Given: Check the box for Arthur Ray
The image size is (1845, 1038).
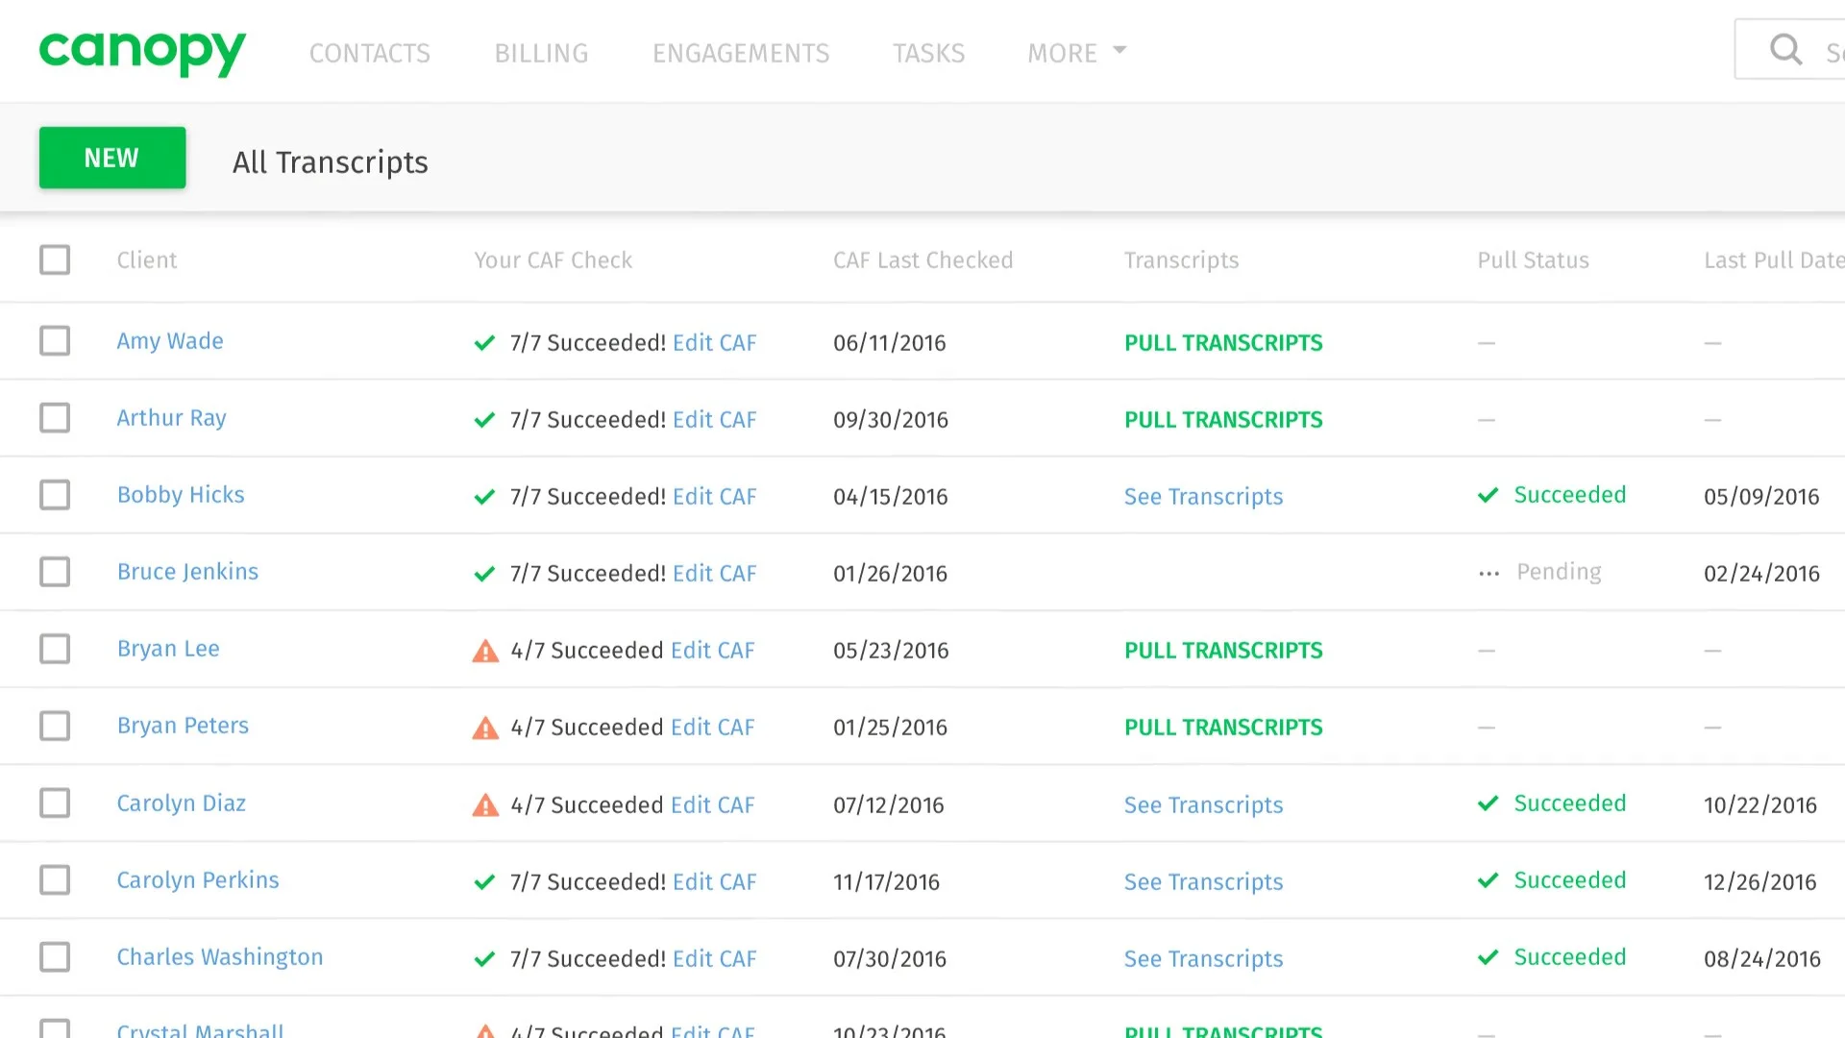Looking at the screenshot, I should (x=55, y=418).
